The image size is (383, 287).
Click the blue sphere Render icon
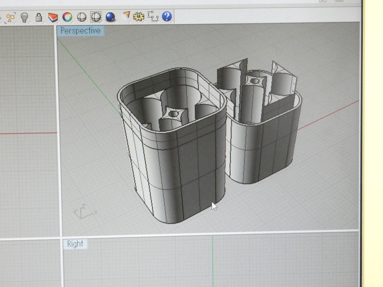pos(110,17)
